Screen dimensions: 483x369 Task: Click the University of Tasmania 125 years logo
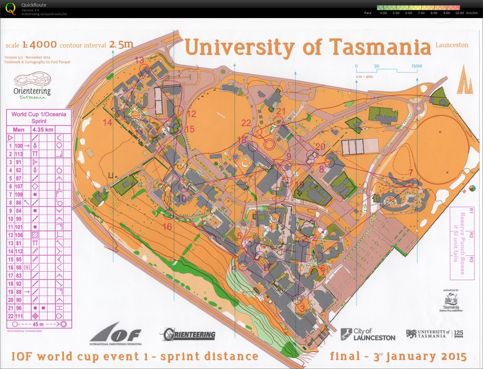point(435,334)
